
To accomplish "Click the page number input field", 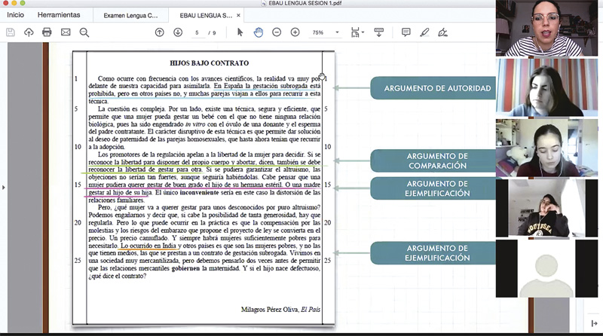I will pos(197,33).
